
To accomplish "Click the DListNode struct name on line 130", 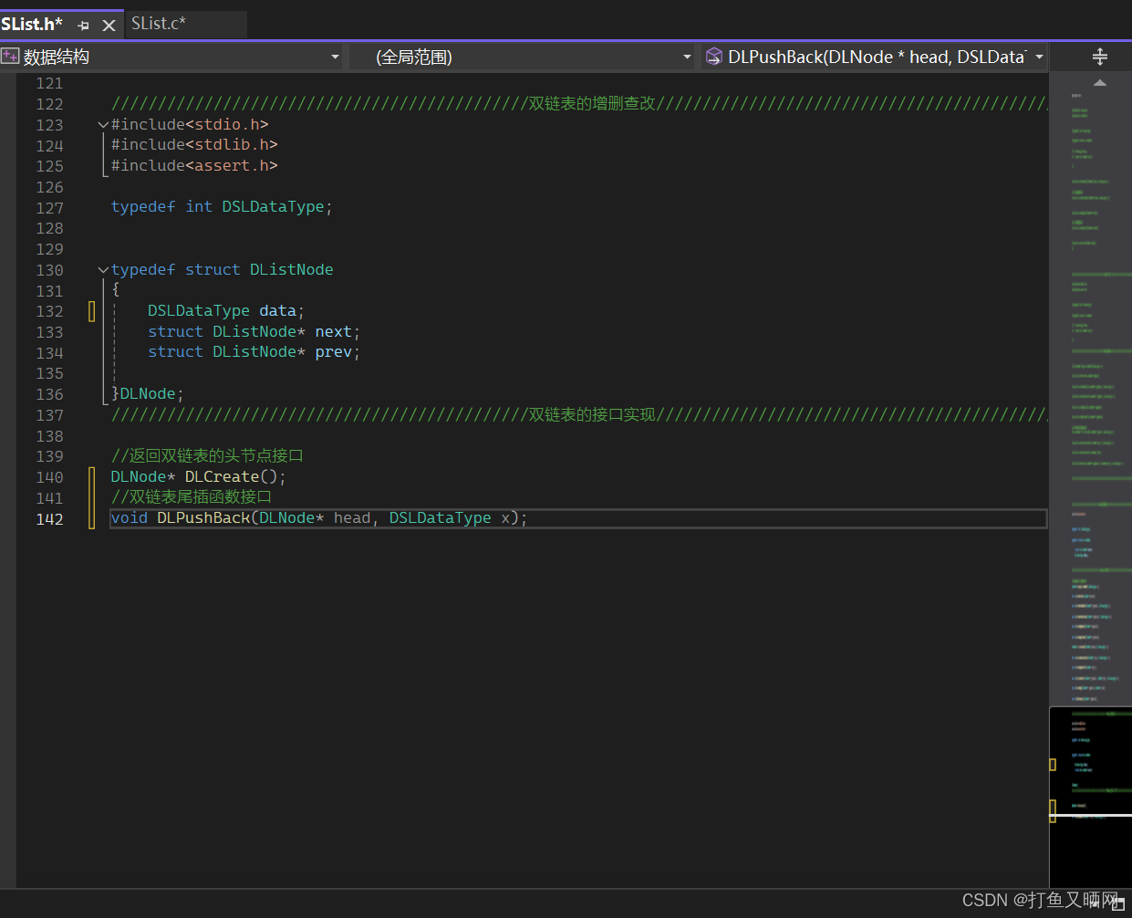I will pos(292,269).
